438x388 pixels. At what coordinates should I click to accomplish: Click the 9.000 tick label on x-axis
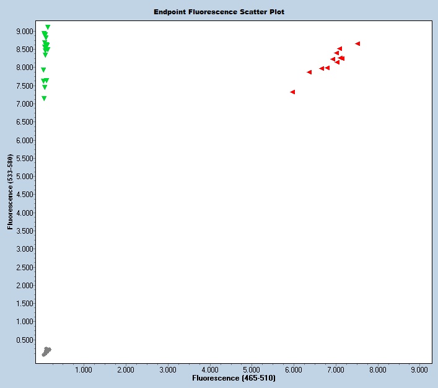(x=419, y=369)
